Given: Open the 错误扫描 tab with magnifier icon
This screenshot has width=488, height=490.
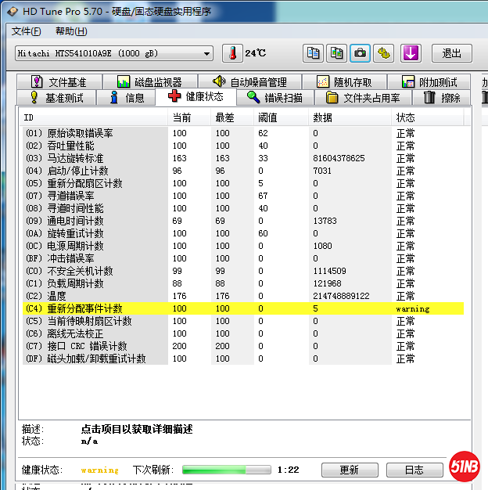Looking at the screenshot, I should click(274, 98).
